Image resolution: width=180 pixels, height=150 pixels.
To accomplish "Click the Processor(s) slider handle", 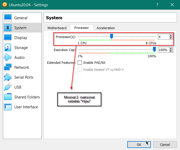I will pyautogui.click(x=111, y=36).
